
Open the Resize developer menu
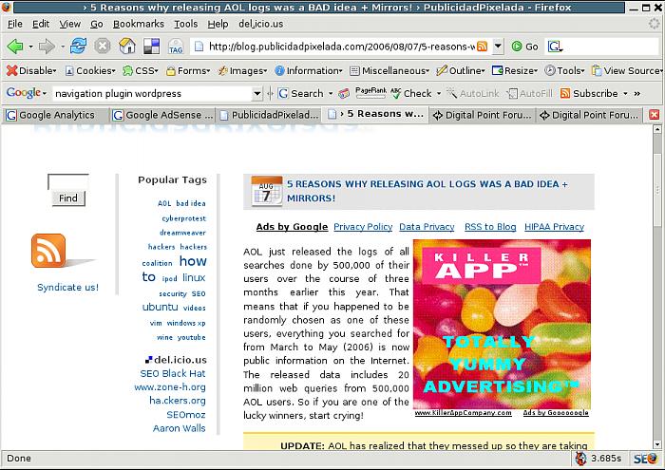click(x=515, y=71)
